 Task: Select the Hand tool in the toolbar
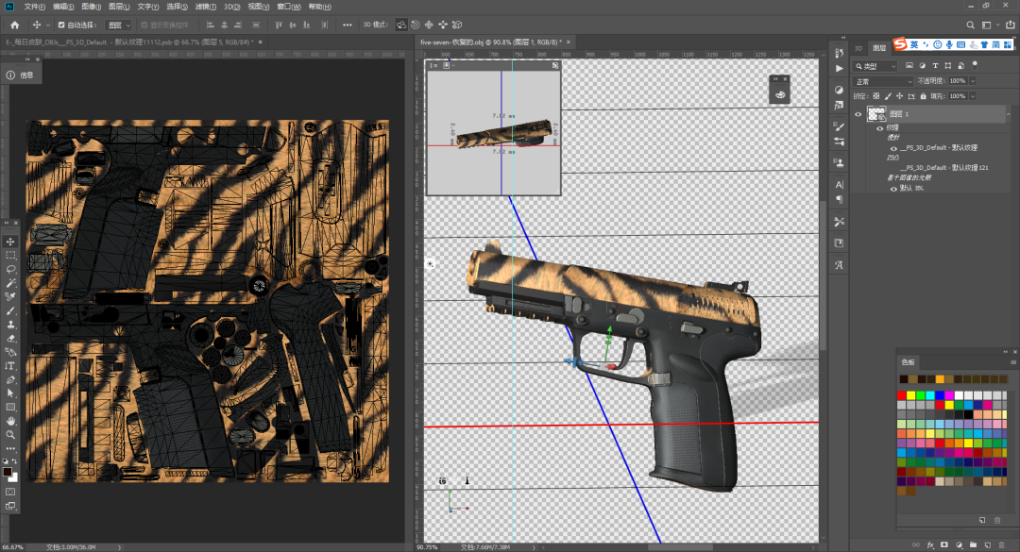[x=13, y=420]
